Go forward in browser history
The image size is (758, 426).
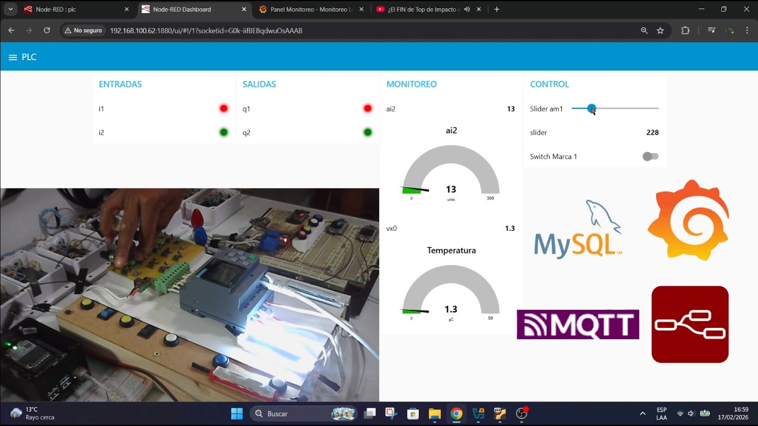28,30
